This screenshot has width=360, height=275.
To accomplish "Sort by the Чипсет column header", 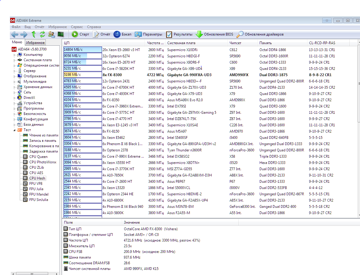I will (x=242, y=43).
